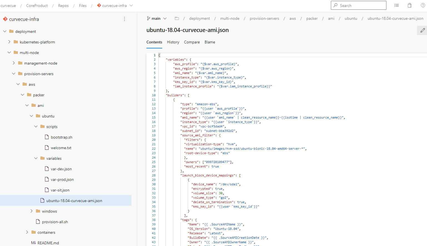Open the main branch selector dropdown
This screenshot has height=246, width=427.
coord(157,18)
